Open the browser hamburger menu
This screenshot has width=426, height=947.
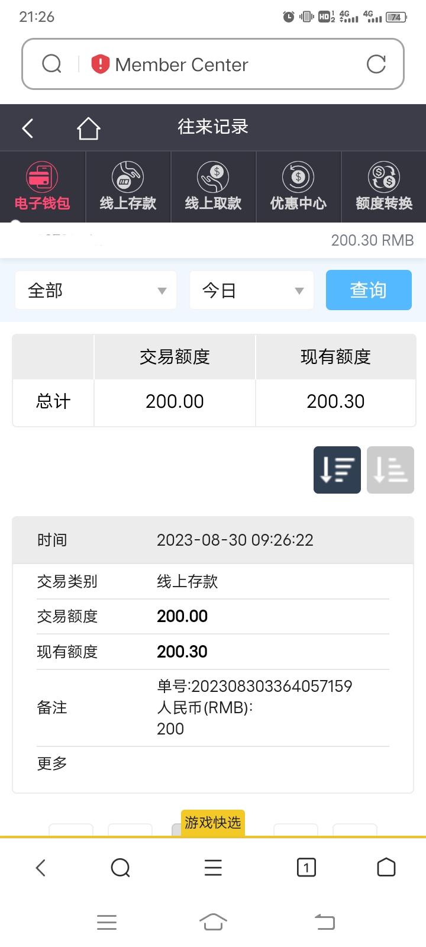213,868
